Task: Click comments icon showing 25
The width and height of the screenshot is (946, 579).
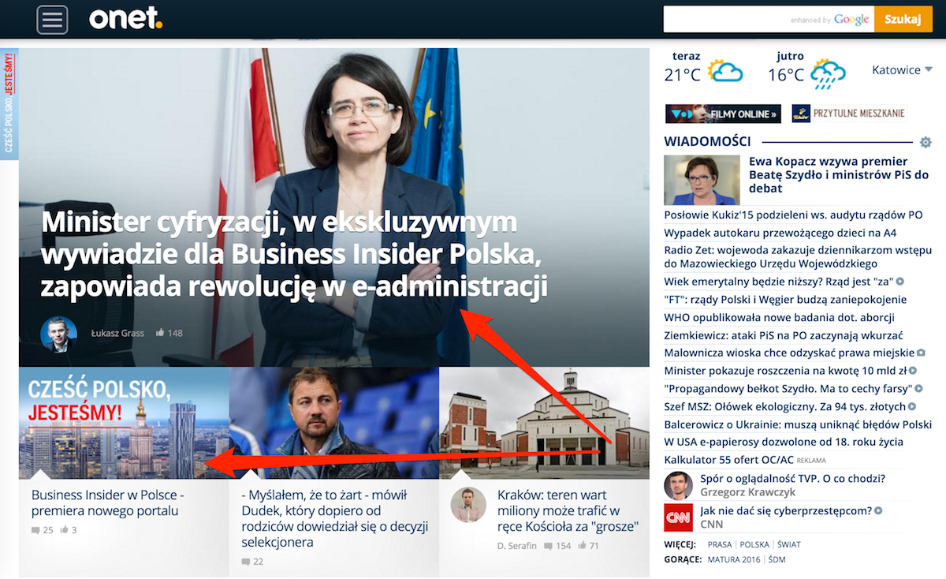Action: click(x=35, y=530)
